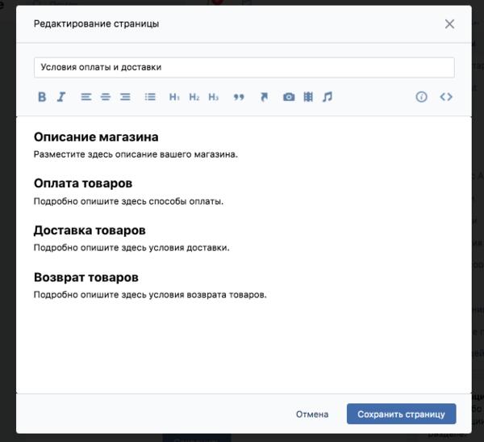Insert a quote block
This screenshot has height=442, width=484.
(x=239, y=97)
